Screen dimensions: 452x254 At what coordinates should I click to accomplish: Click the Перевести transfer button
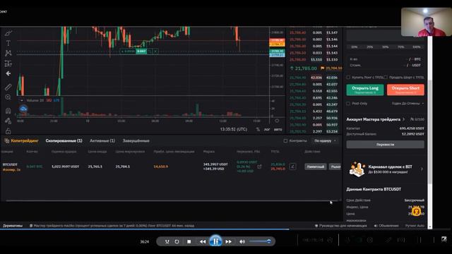click(385, 145)
